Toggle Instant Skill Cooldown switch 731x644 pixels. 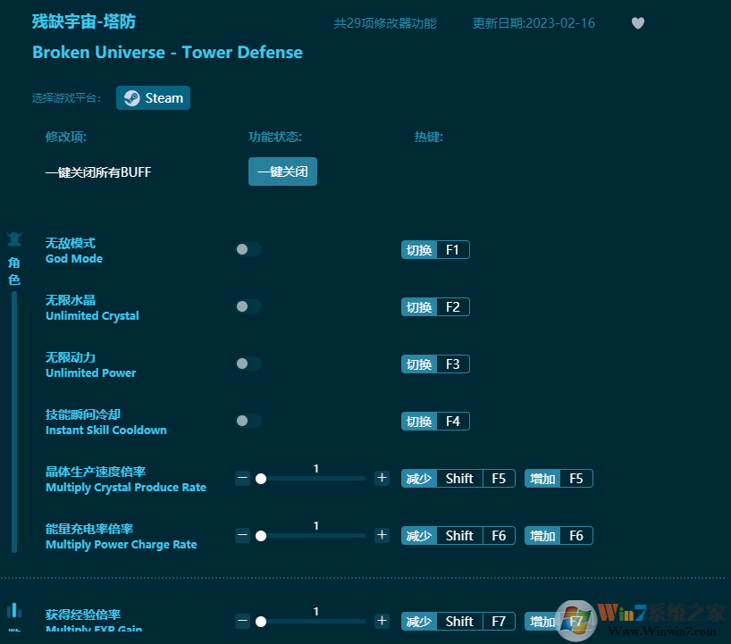pyautogui.click(x=248, y=421)
